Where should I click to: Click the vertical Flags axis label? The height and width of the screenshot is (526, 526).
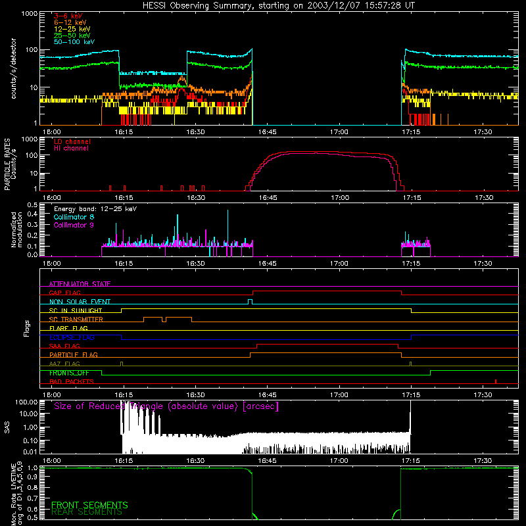[27, 329]
